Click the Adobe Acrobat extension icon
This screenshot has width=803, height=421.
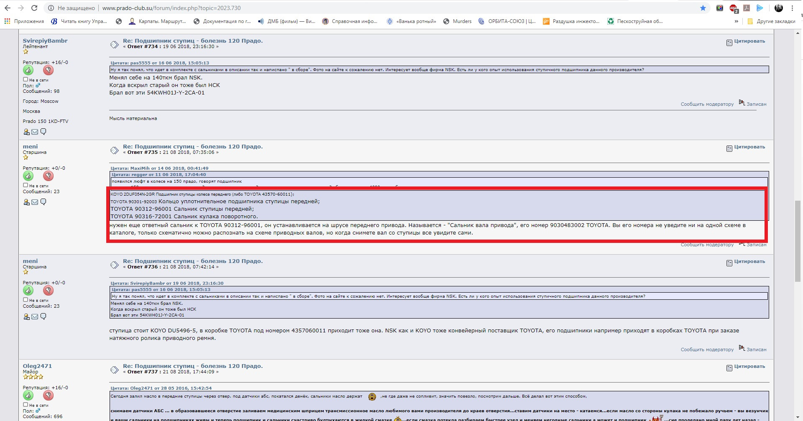747,8
